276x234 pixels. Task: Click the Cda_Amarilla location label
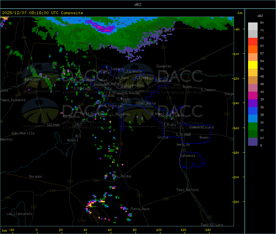23,133
